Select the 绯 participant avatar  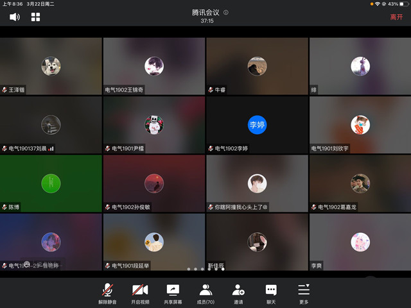tap(360, 66)
